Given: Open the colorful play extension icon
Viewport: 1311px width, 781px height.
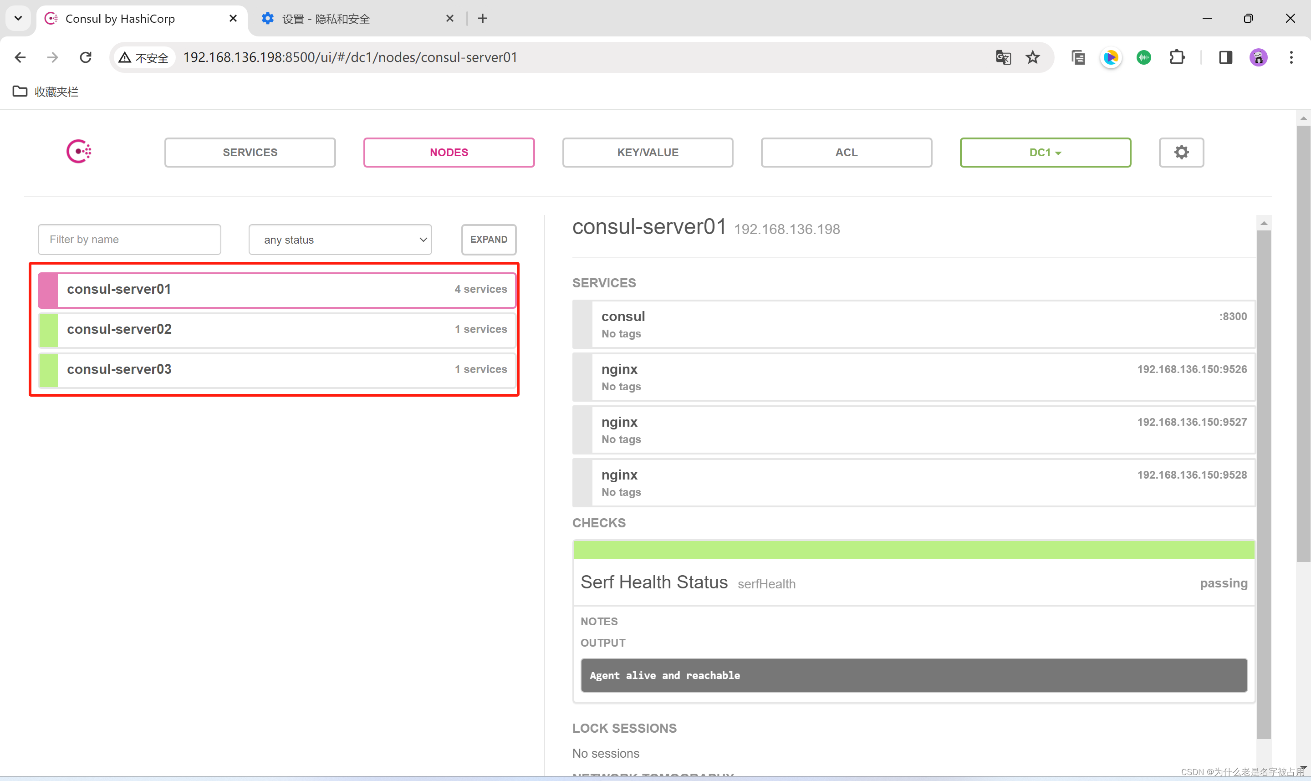Looking at the screenshot, I should 1111,57.
